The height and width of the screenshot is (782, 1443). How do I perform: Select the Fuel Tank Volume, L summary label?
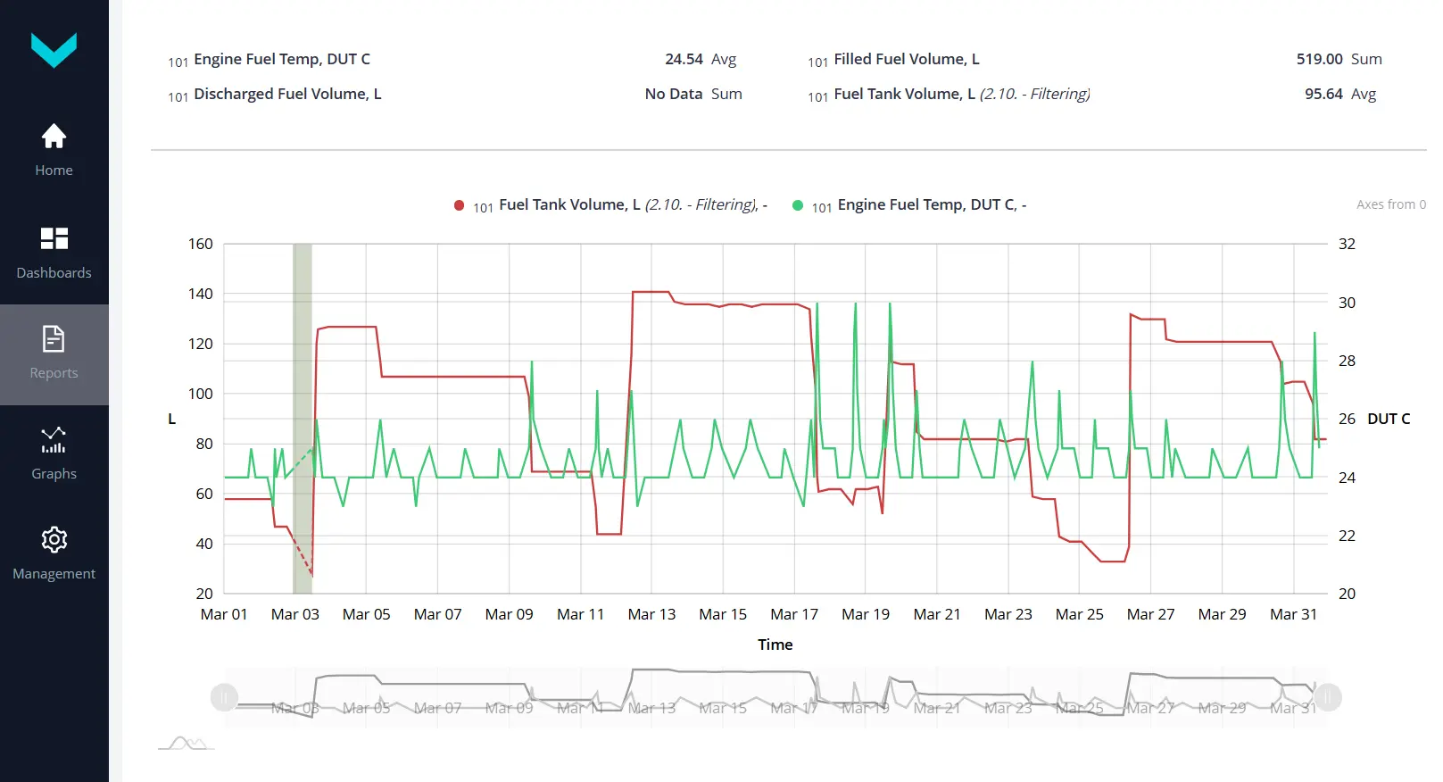(962, 94)
